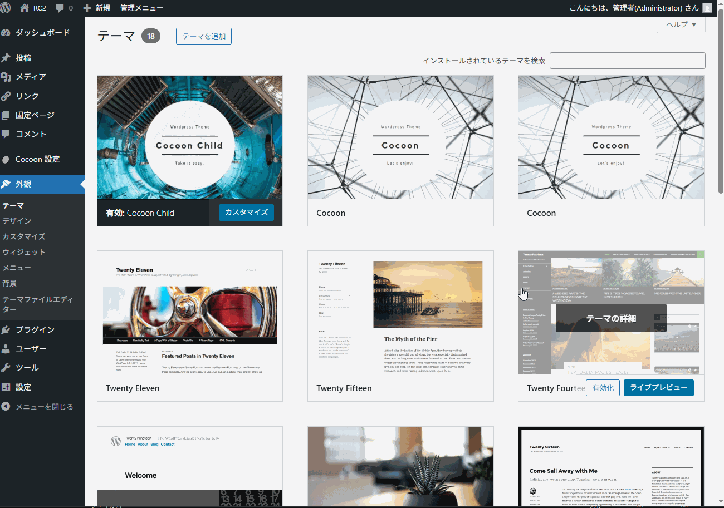The height and width of the screenshot is (508, 724).
Task: Click the テーマを追加 button
Action: (x=204, y=36)
